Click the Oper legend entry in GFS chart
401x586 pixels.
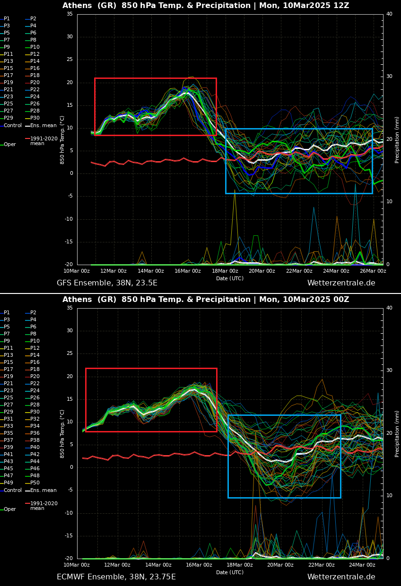pos(9,145)
